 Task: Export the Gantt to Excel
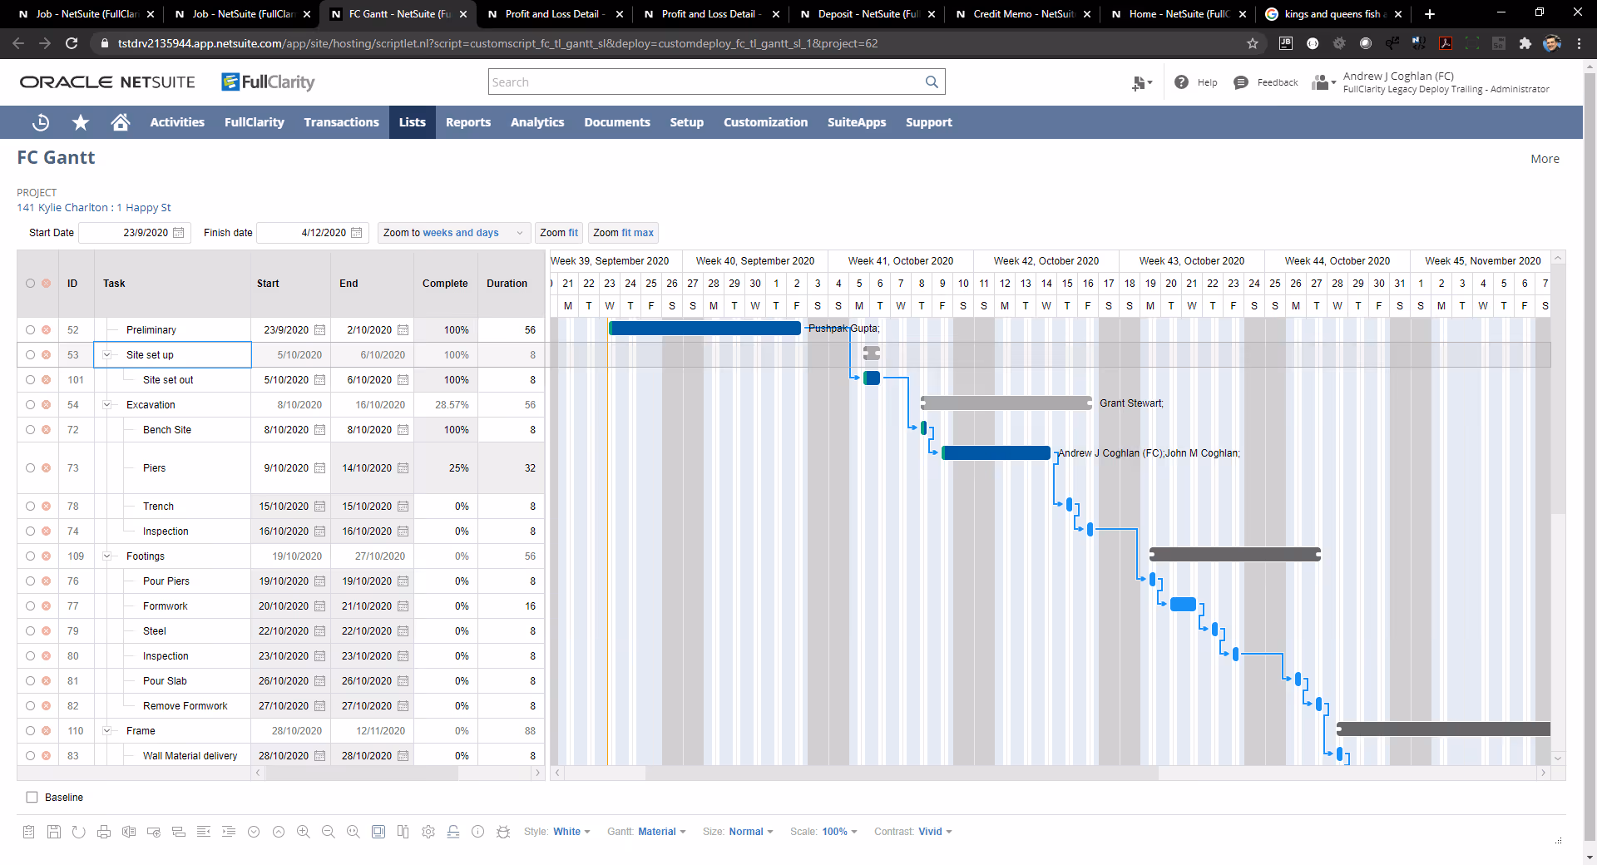click(x=129, y=832)
